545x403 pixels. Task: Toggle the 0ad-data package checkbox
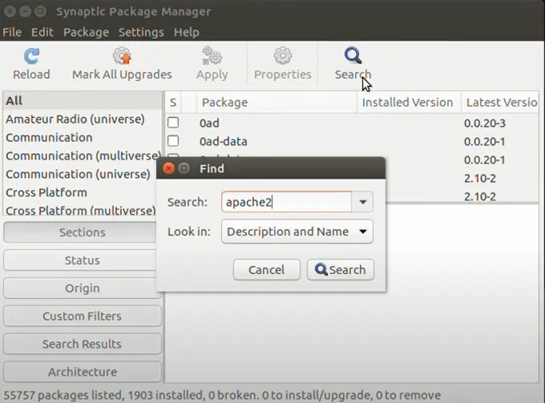173,141
